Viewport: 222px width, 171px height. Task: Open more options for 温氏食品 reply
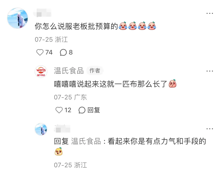[210, 71]
